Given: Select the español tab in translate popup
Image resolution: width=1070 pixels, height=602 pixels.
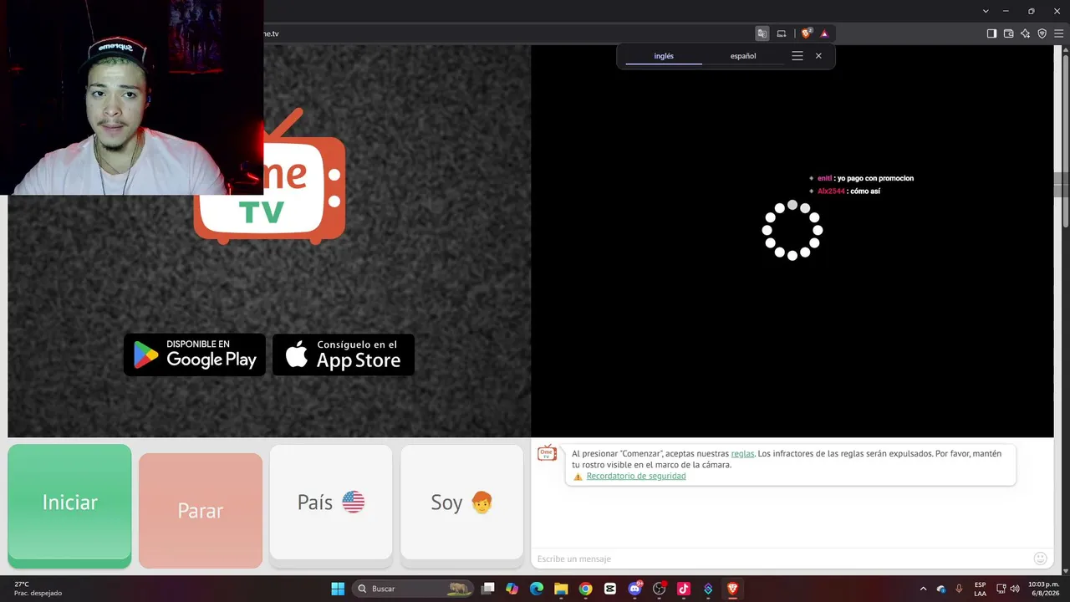Looking at the screenshot, I should coord(743,56).
